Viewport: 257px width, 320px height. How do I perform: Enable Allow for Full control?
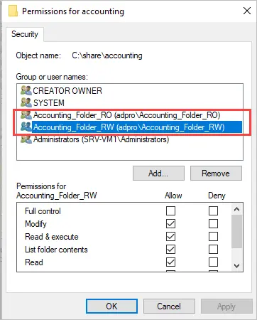point(170,210)
